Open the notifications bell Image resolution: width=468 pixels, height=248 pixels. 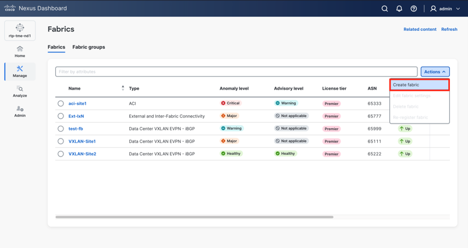coord(399,9)
